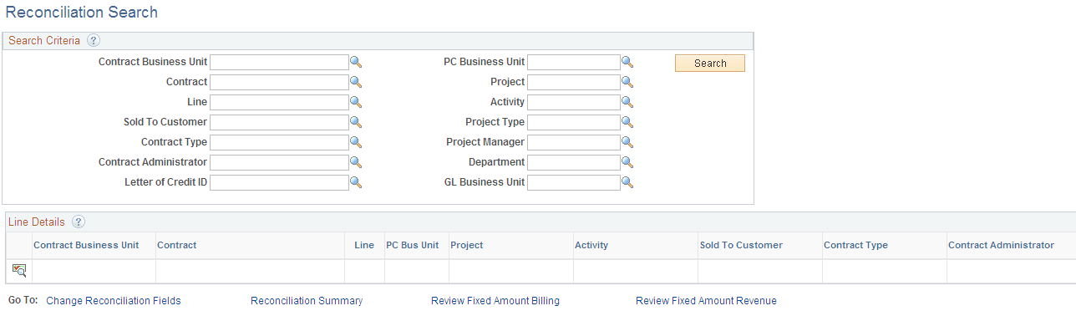The image size is (1076, 316).
Task: Click the row detail icon in Line Details grid
Action: point(19,270)
